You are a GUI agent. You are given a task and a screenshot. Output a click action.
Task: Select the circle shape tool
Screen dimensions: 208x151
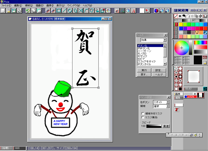[70, 11]
